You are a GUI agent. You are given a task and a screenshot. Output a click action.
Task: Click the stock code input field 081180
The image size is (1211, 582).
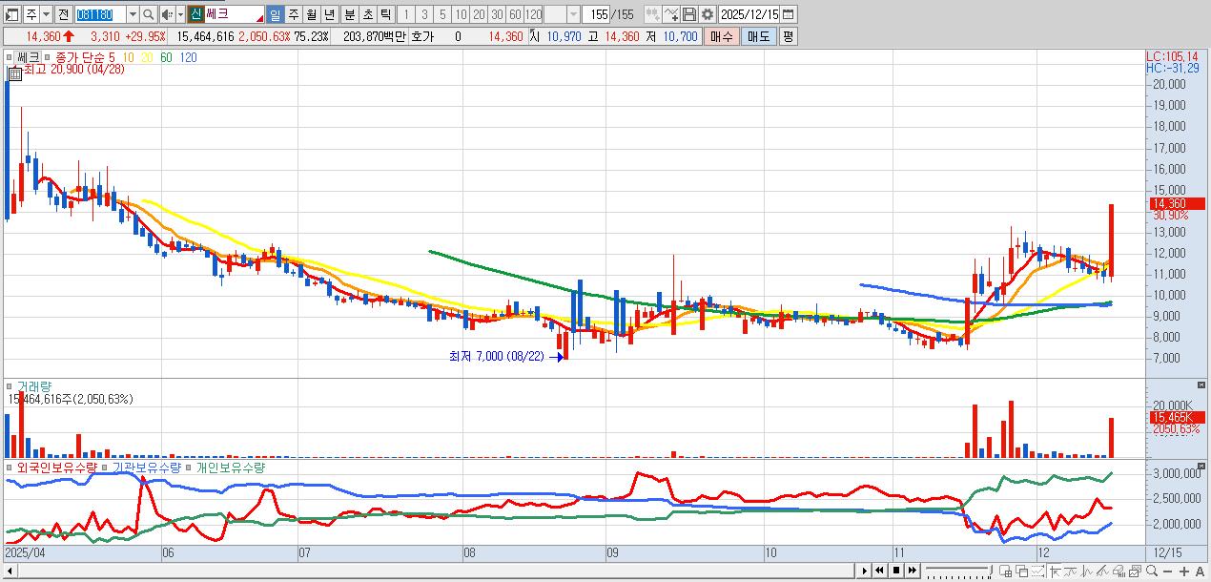100,14
